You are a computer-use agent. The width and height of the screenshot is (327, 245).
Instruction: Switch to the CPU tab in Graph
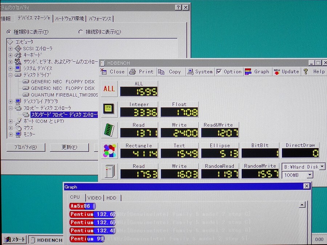pos(75,197)
